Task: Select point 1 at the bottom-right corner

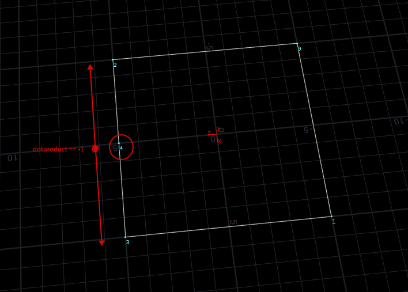Action: pyautogui.click(x=331, y=216)
